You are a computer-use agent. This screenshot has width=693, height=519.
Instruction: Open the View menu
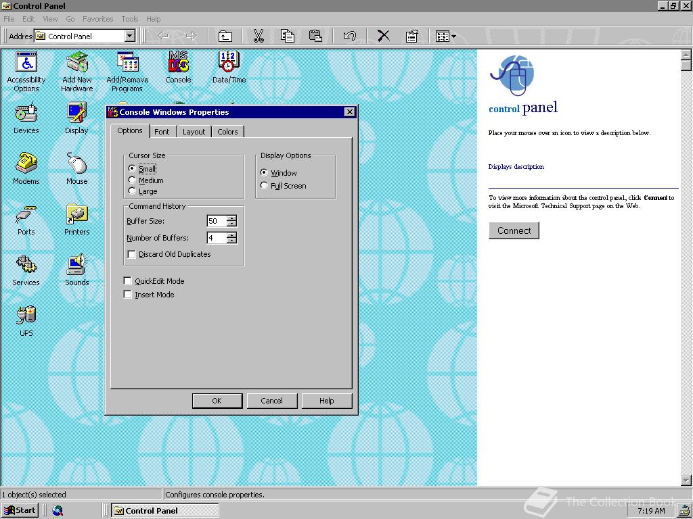tap(50, 19)
